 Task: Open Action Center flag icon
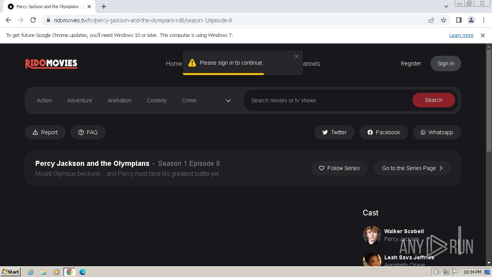click(x=455, y=272)
